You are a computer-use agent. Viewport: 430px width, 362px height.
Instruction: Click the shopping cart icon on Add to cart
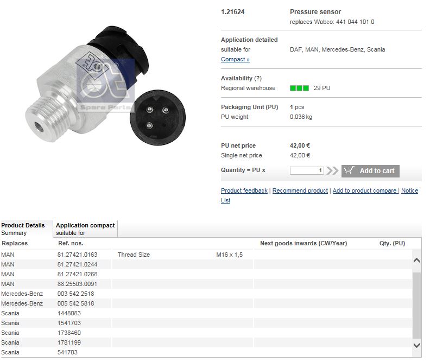349,170
